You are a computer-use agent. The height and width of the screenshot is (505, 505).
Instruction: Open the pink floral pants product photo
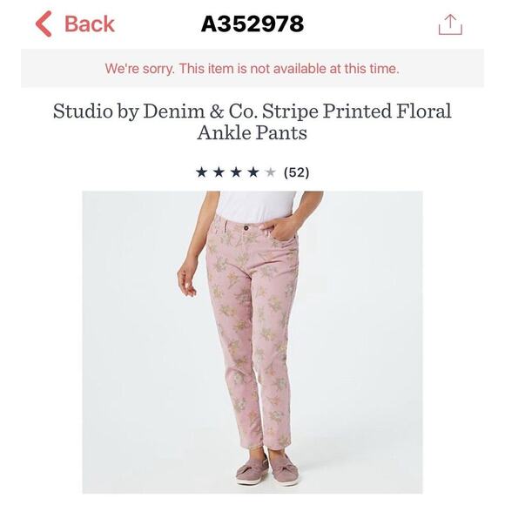coord(252,342)
